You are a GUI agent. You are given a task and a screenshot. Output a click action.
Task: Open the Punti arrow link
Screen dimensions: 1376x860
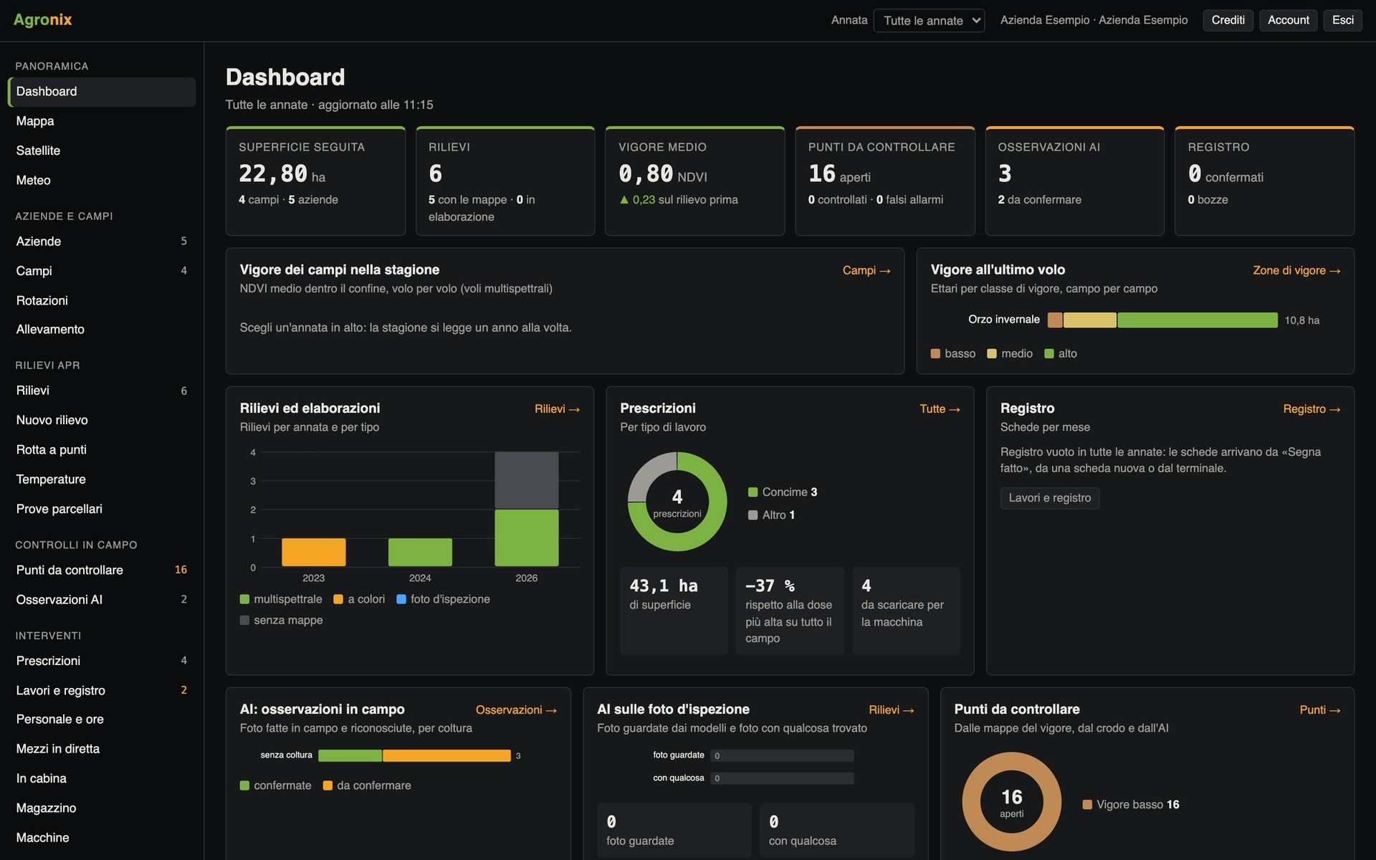point(1320,709)
